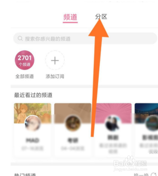Focus the 搜索你感兴趣的频道 search field

[x=85, y=39]
